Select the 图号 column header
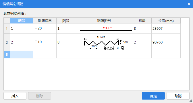Viewport: 193px width, 103px height. (66, 21)
